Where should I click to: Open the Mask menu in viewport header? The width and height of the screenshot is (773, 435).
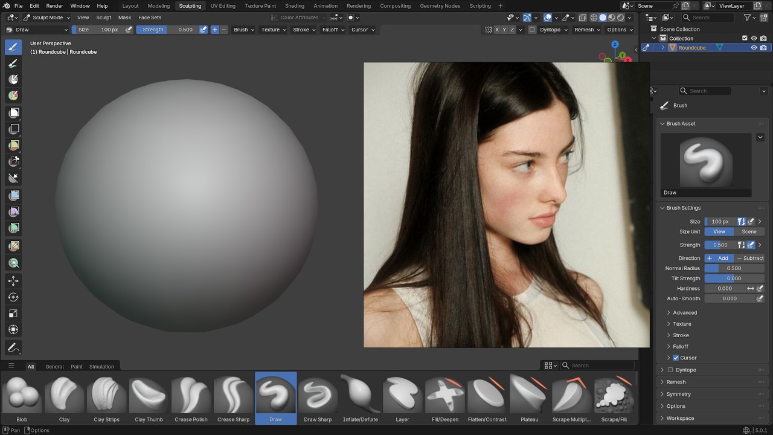pos(124,18)
